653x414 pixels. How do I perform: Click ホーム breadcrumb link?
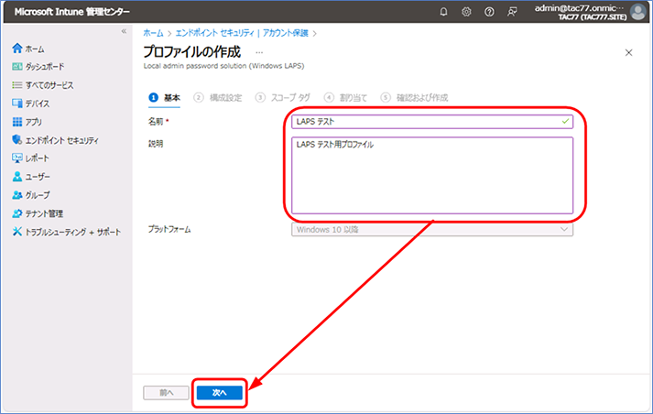tap(153, 33)
